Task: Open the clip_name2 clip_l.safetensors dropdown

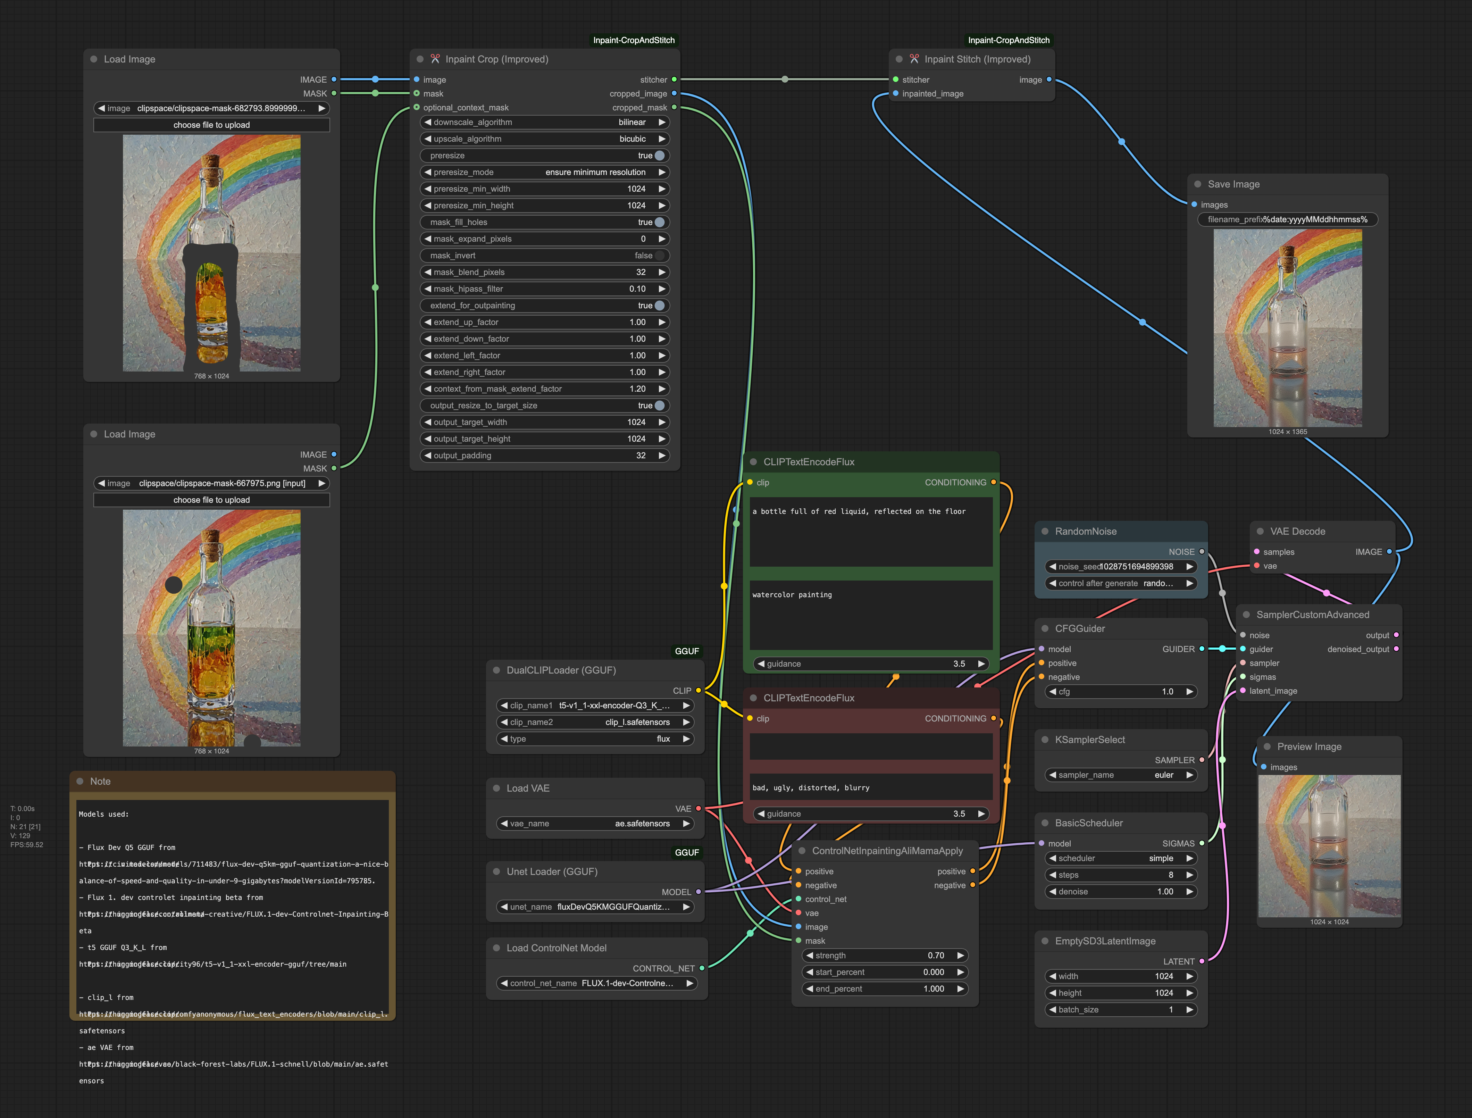Action: coord(595,722)
